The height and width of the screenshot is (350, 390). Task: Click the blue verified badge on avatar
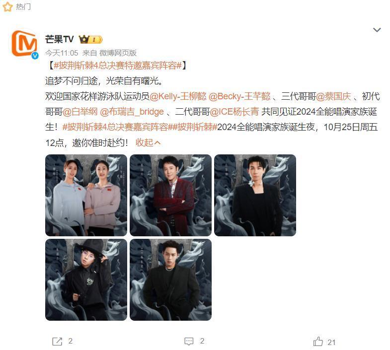35,56
